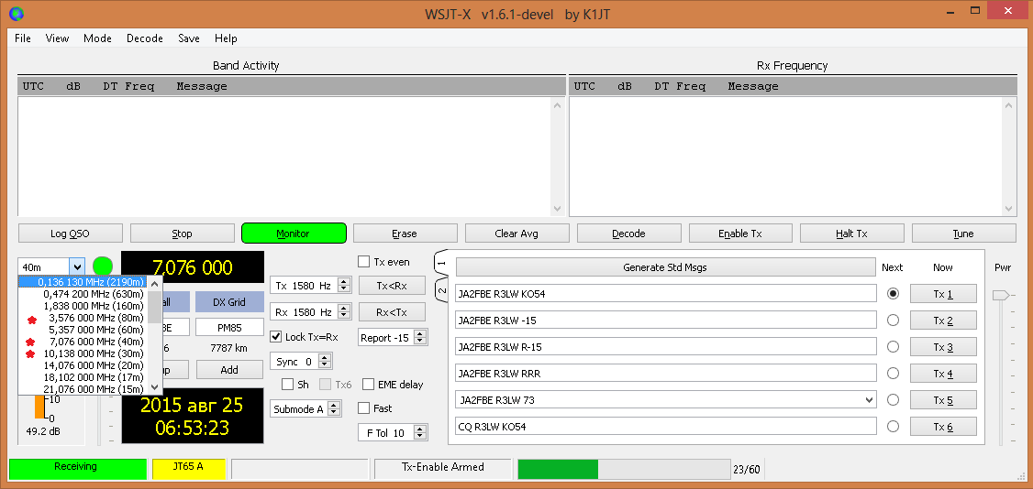Click scroll-up arrow of Band Activity pane
The image size is (1033, 489).
558,106
